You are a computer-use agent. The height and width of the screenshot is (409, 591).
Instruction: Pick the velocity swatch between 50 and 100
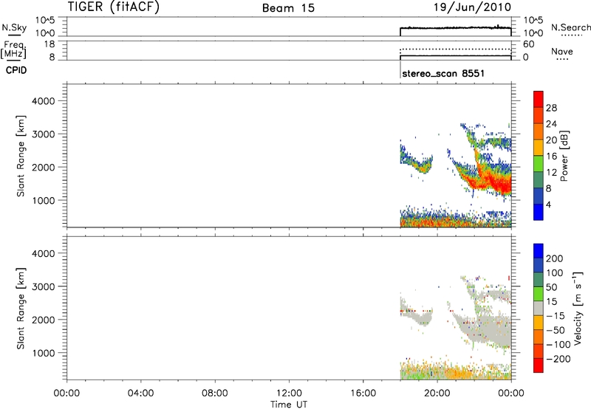click(539, 280)
